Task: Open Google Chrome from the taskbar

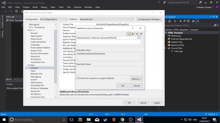Action: [x=122, y=120]
